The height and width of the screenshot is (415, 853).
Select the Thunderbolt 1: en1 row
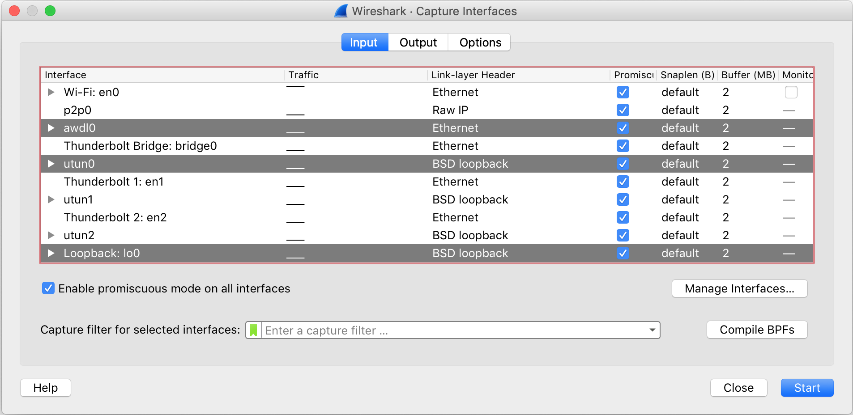pos(427,182)
